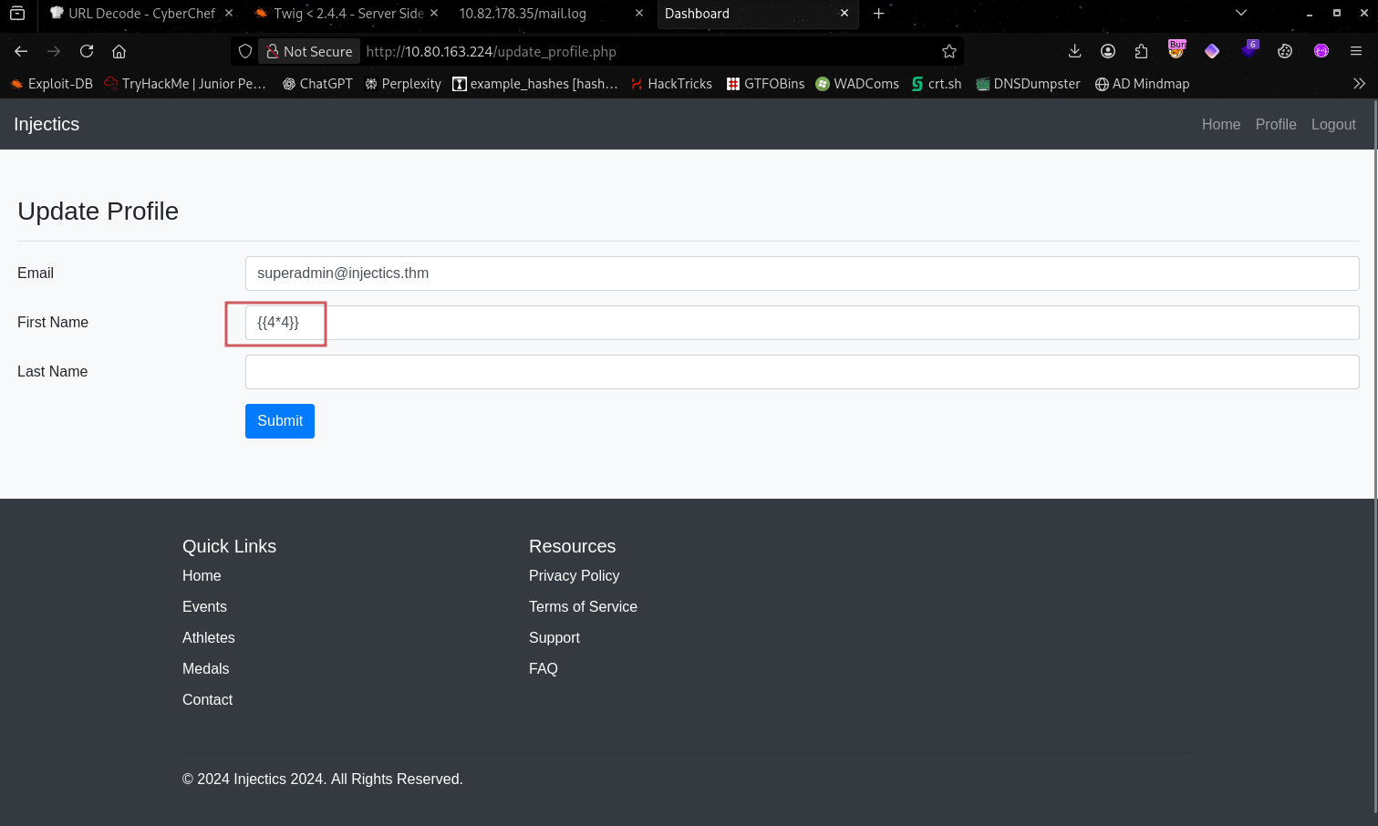The width and height of the screenshot is (1378, 826).
Task: Show the tracking protection shield info
Action: click(x=245, y=51)
